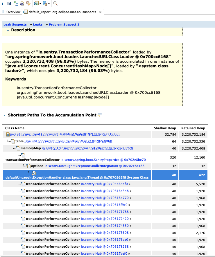The image size is (215, 257).
Task: Click the Retained Heap column header
Action: tap(193, 128)
